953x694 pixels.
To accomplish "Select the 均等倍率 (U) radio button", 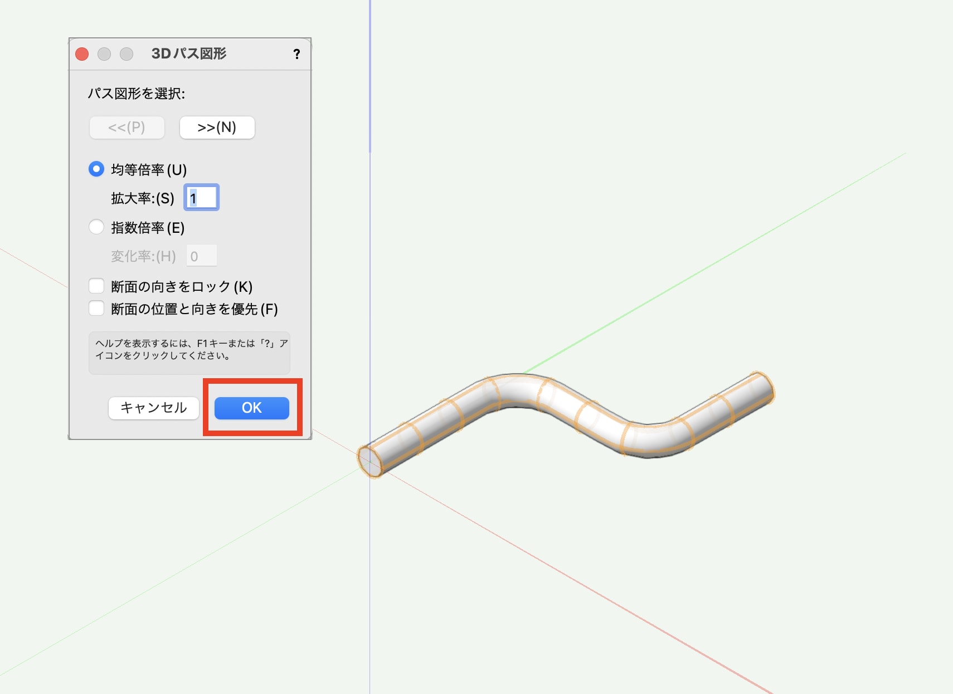I will click(96, 168).
